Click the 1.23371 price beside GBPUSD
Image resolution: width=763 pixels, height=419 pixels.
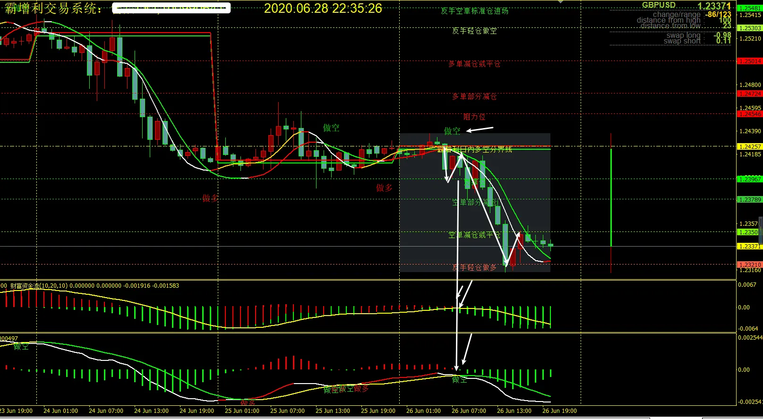[714, 6]
